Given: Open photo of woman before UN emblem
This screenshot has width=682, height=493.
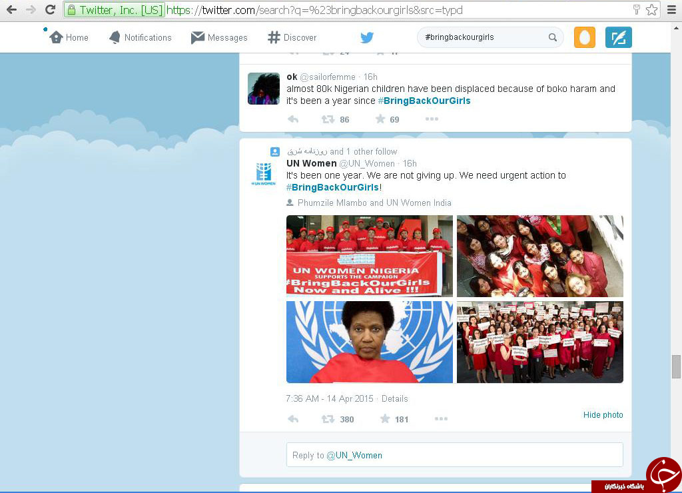Looking at the screenshot, I should (369, 342).
